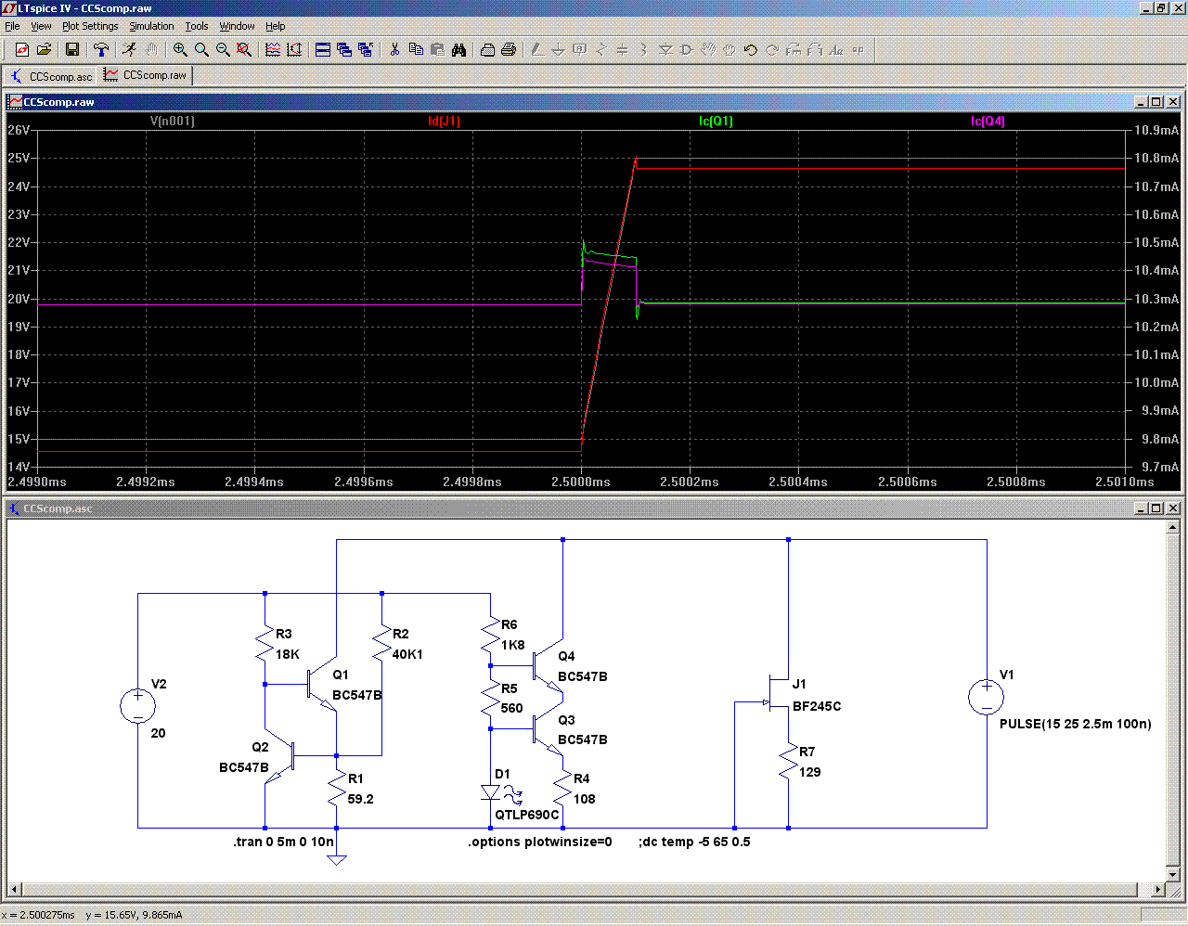Click the R7 resistor value 129
The width and height of the screenshot is (1188, 926).
click(810, 772)
